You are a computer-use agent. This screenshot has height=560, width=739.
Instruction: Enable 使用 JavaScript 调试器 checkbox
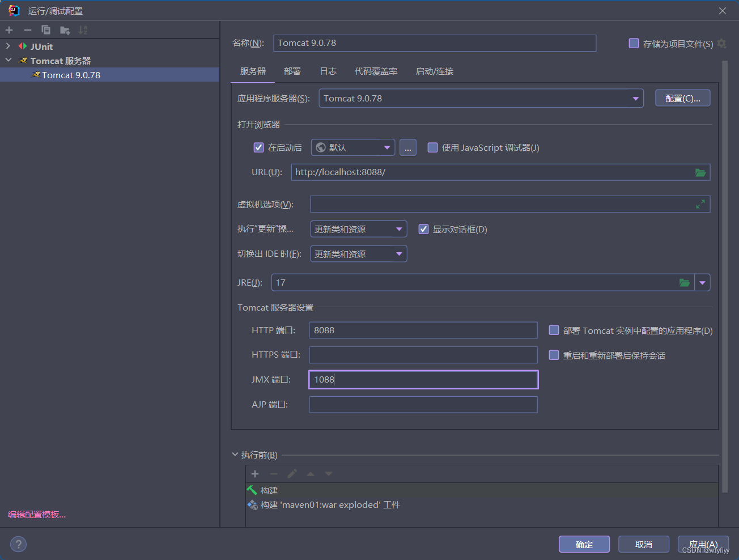click(x=432, y=147)
